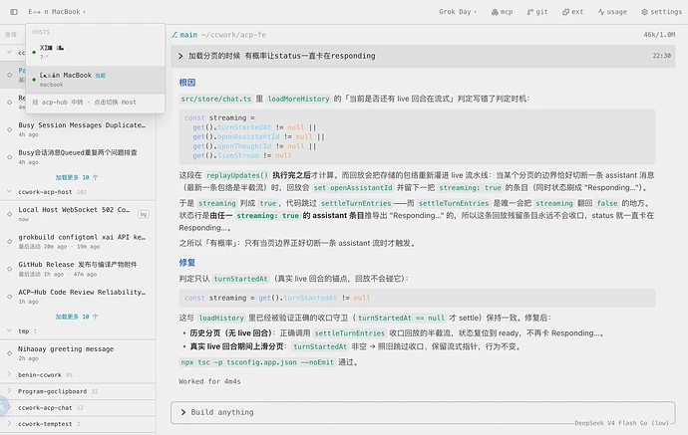688x435 pixels.
Task: Click the loadHistory code reference
Action: click(220, 318)
